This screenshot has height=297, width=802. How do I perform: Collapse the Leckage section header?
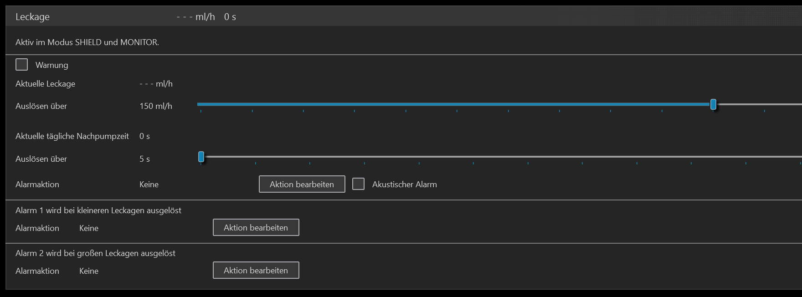click(33, 17)
